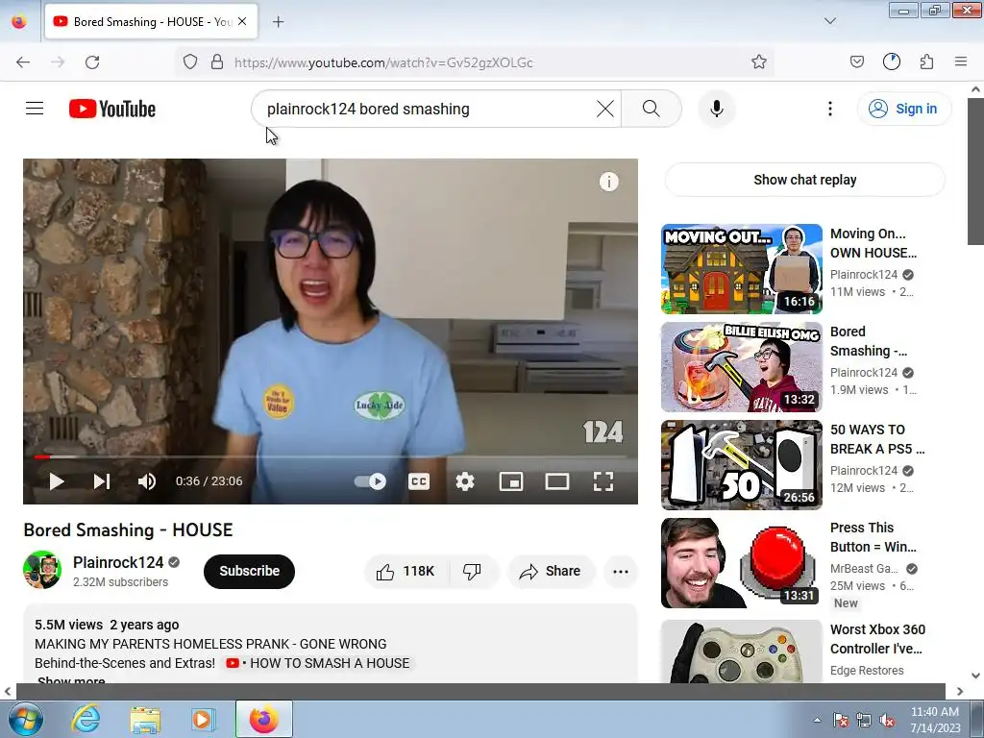This screenshot has height=738, width=984.
Task: Start voice search with the microphone
Action: coord(716,109)
